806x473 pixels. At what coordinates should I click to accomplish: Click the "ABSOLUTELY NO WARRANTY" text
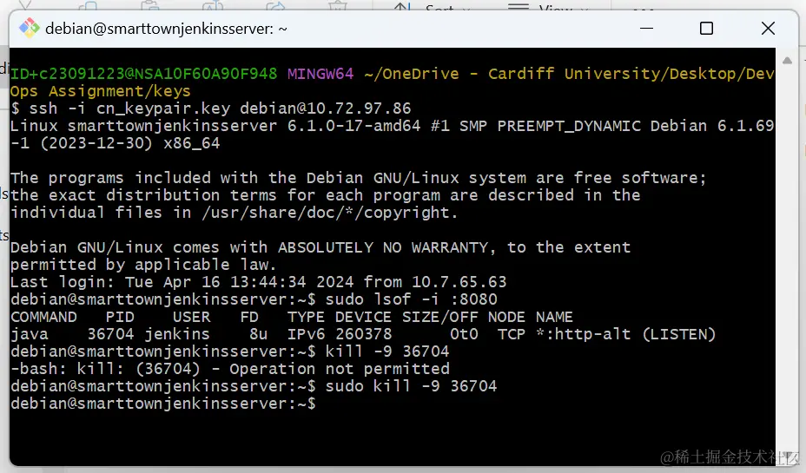coord(383,247)
